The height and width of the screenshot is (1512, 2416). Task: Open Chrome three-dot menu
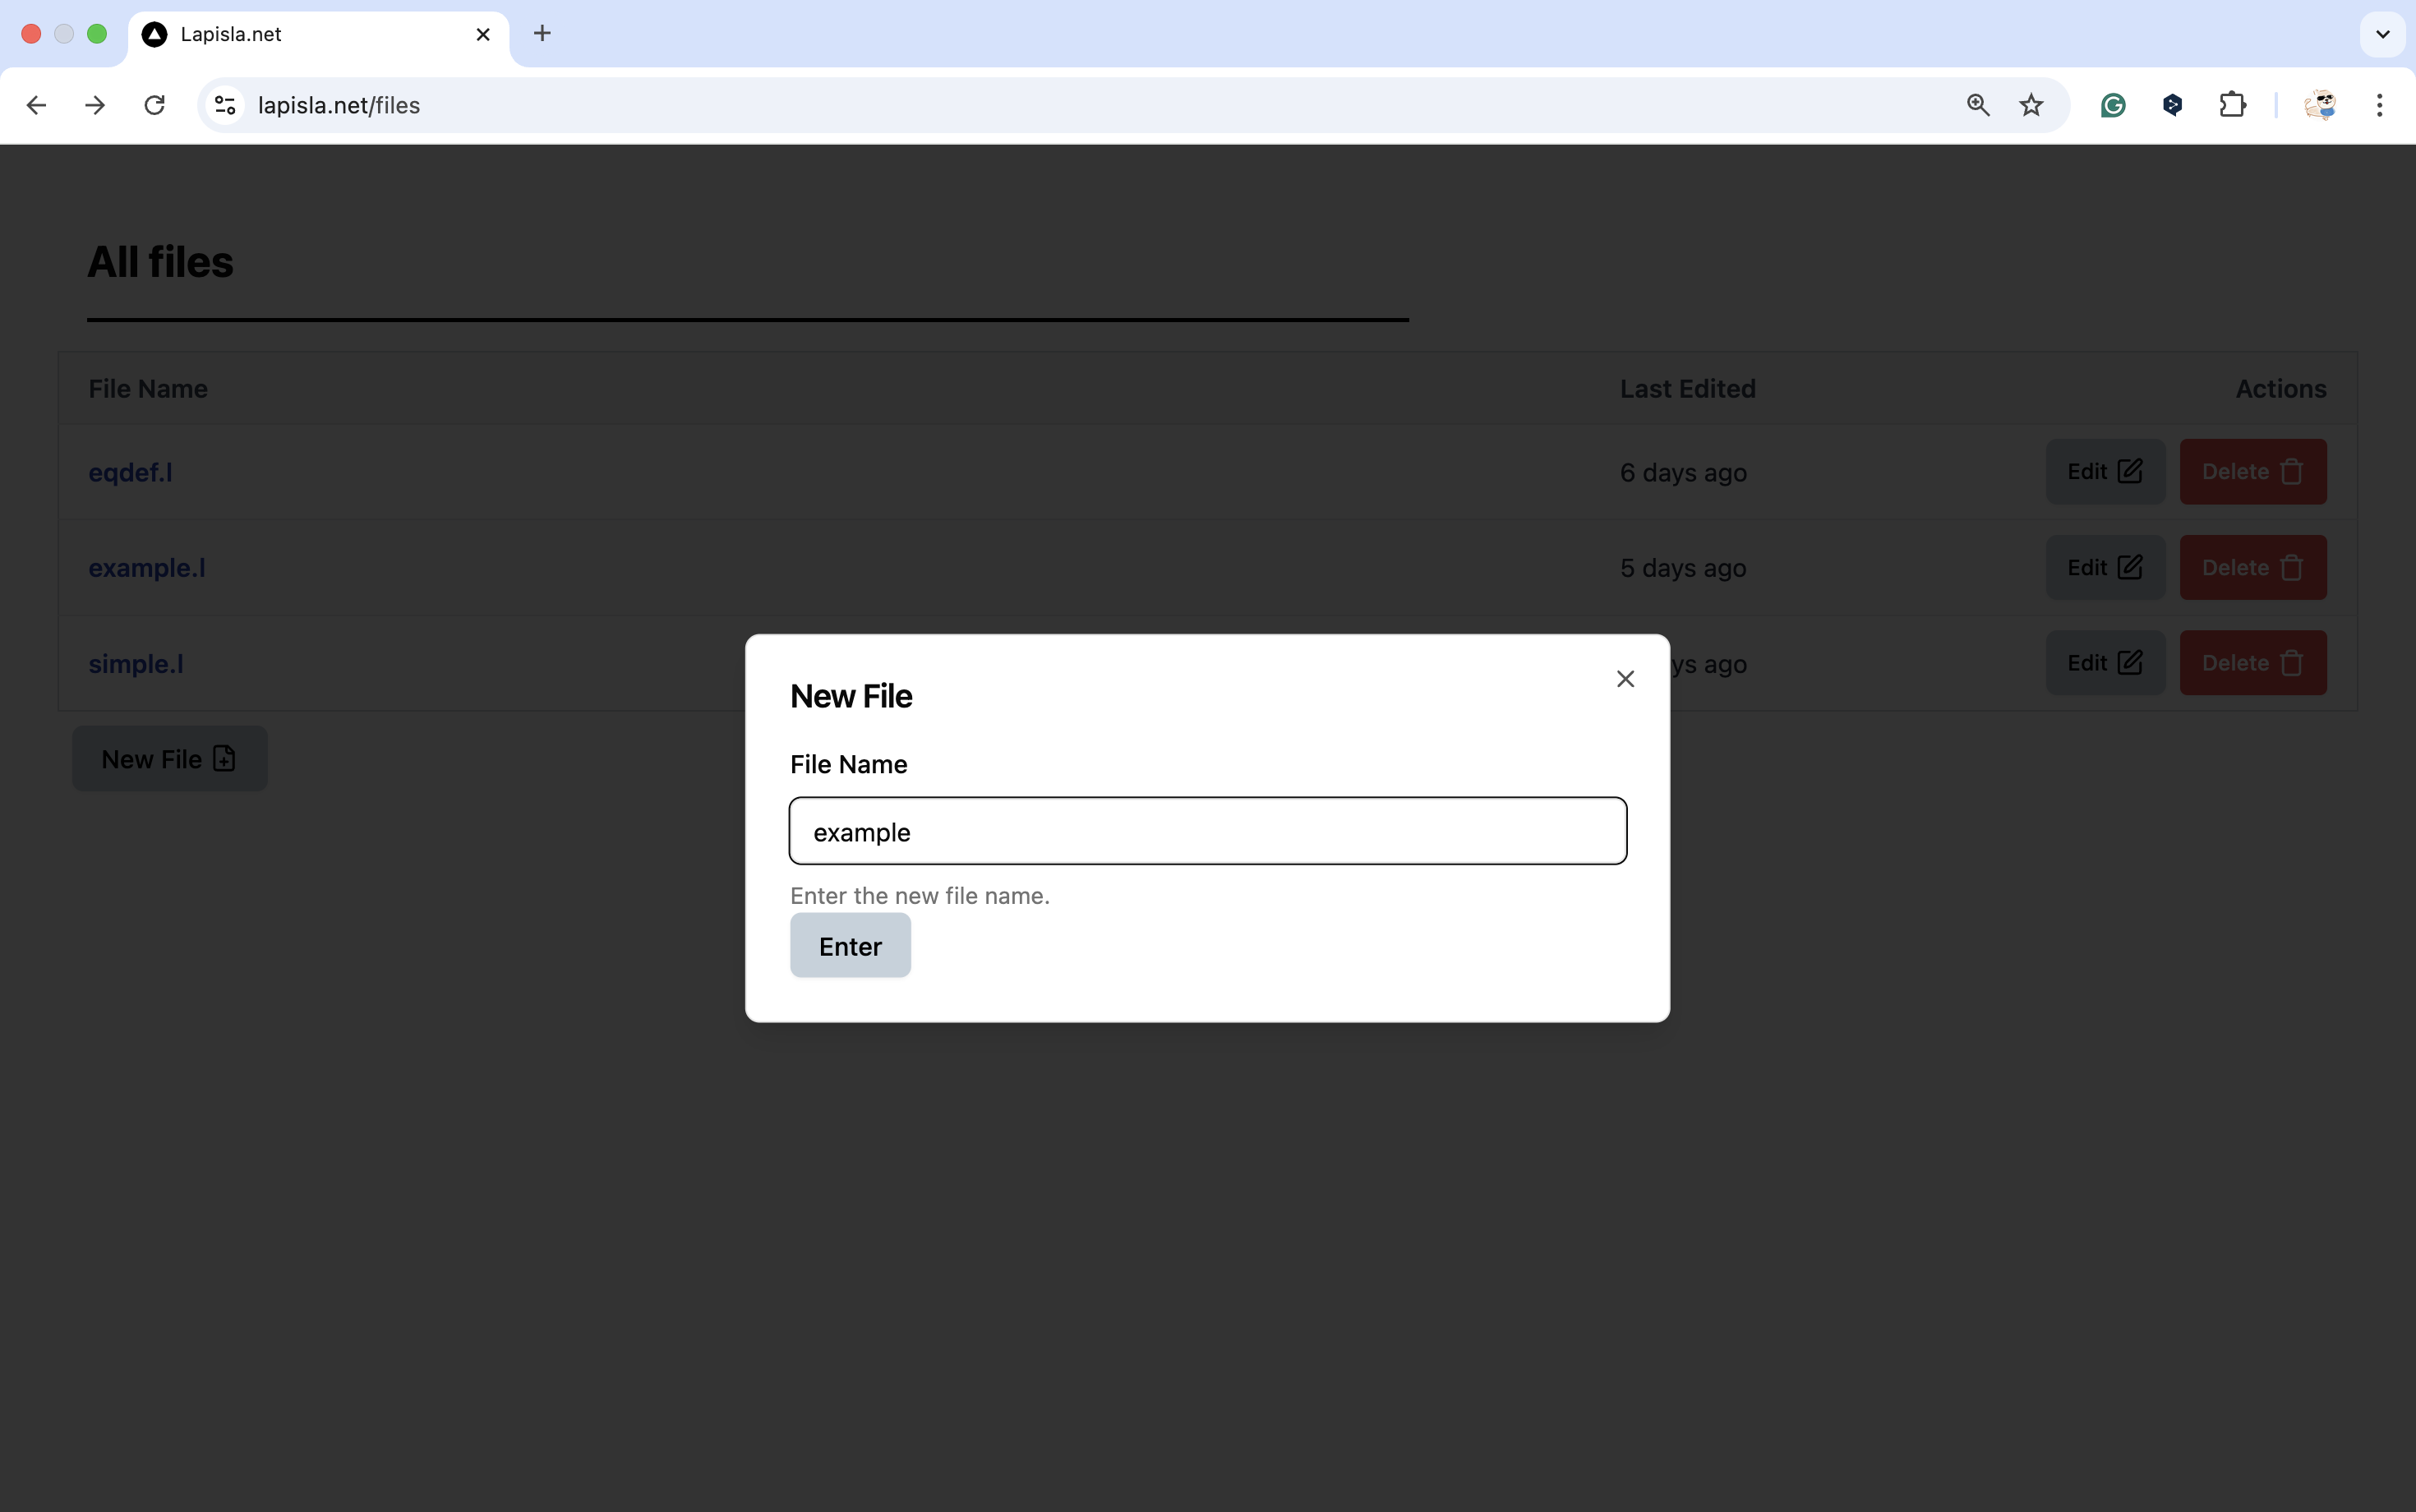click(x=2379, y=105)
